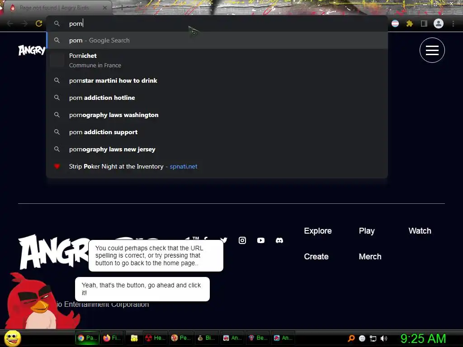Viewport: 463px width, 347px height.
Task: Follow the Merch footer link
Action: tap(370, 257)
